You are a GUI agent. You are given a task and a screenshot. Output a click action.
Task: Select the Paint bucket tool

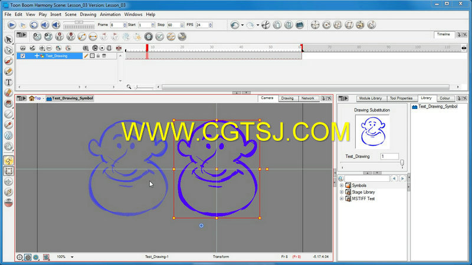[x=9, y=104]
